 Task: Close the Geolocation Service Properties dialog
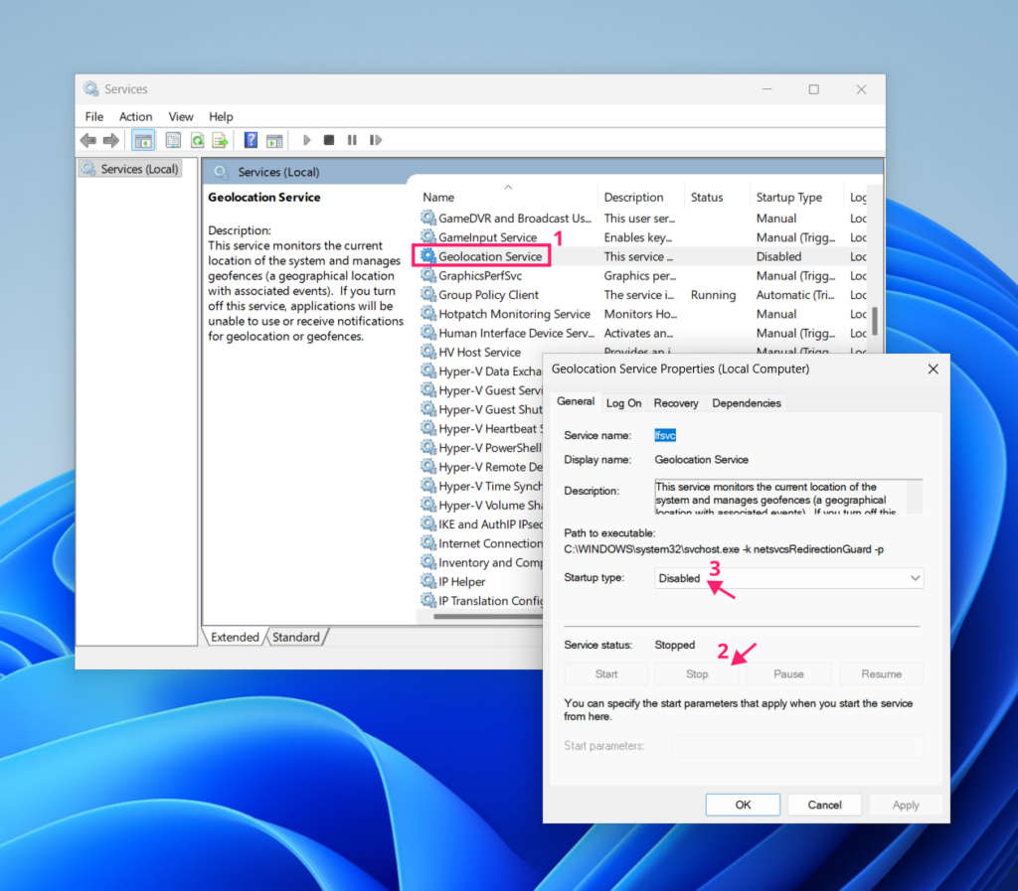933,369
